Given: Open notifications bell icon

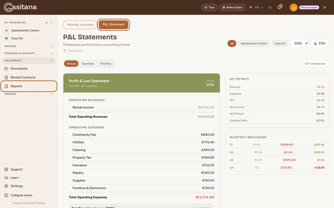Looking at the screenshot, I should point(279,7).
